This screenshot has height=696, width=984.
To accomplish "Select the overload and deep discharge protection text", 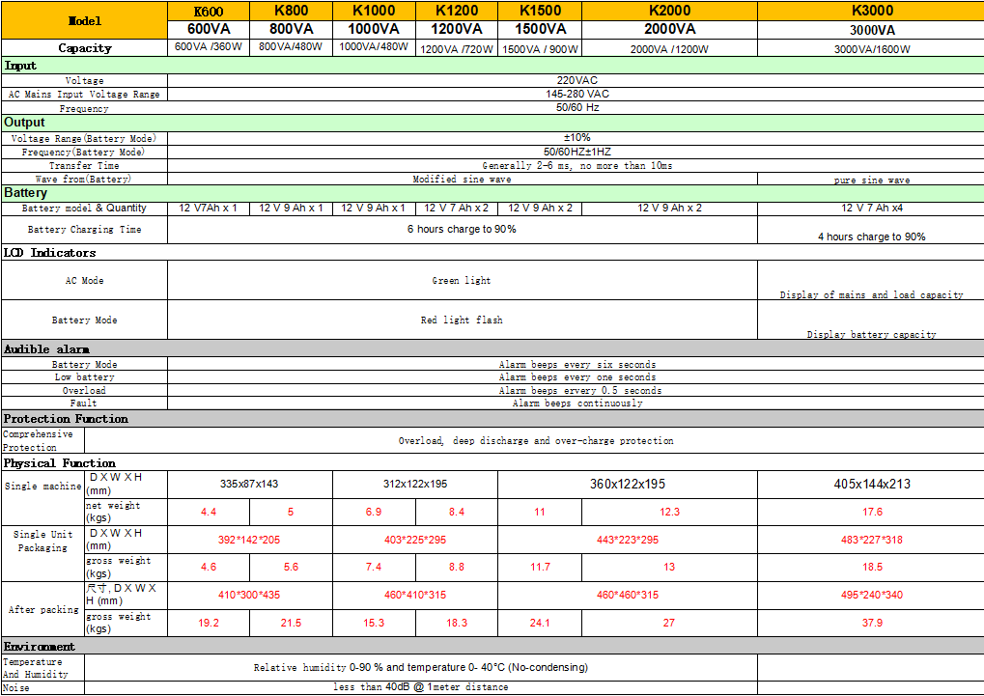I will [536, 441].
